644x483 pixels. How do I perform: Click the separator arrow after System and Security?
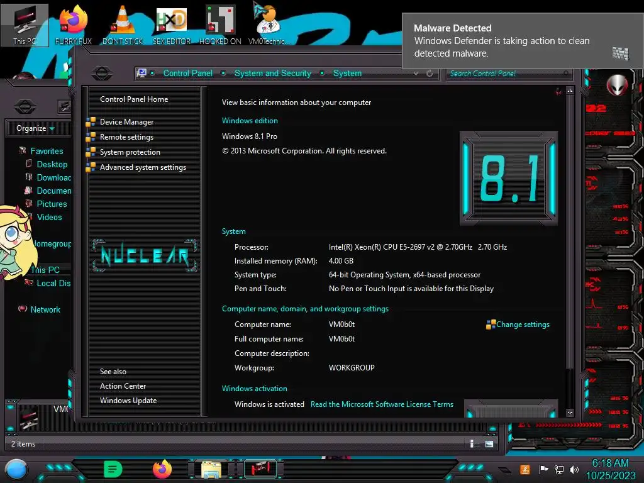tap(323, 73)
